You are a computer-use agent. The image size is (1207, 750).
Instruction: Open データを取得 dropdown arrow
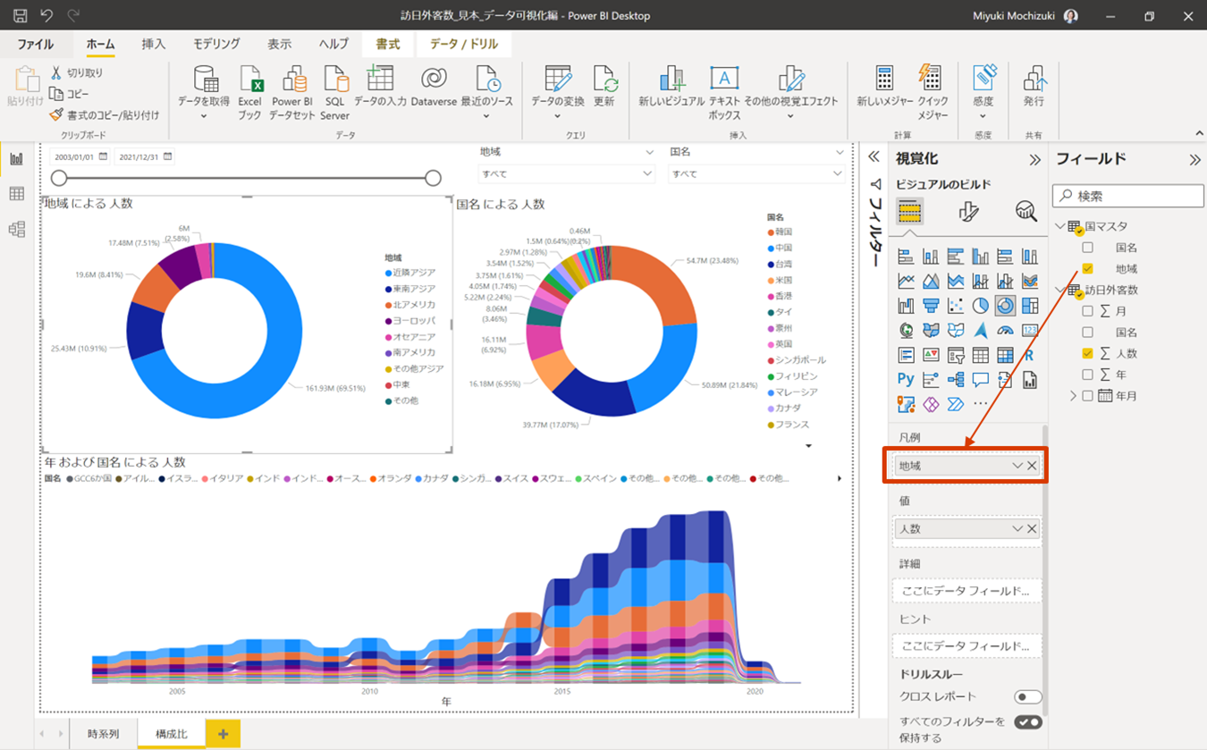[203, 116]
